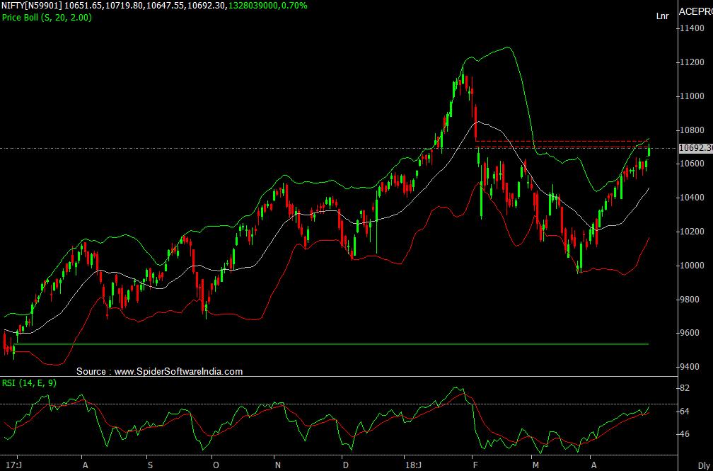Click the 18:J date axis label

click(413, 465)
